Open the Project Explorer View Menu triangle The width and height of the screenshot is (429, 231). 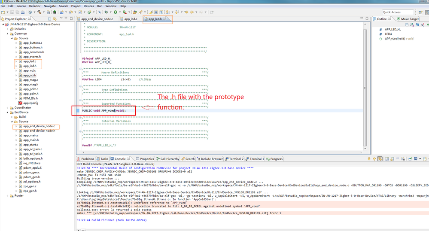61,18
